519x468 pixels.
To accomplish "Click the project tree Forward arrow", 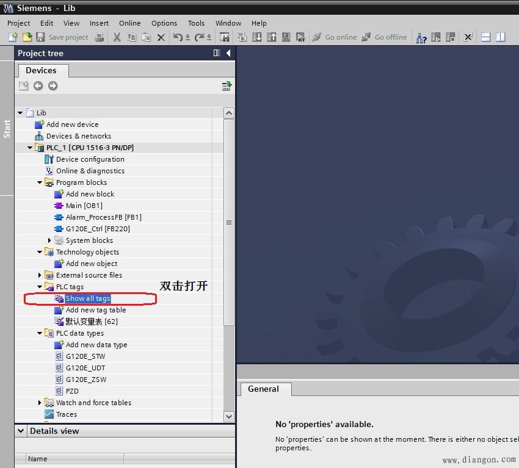I will 53,86.
